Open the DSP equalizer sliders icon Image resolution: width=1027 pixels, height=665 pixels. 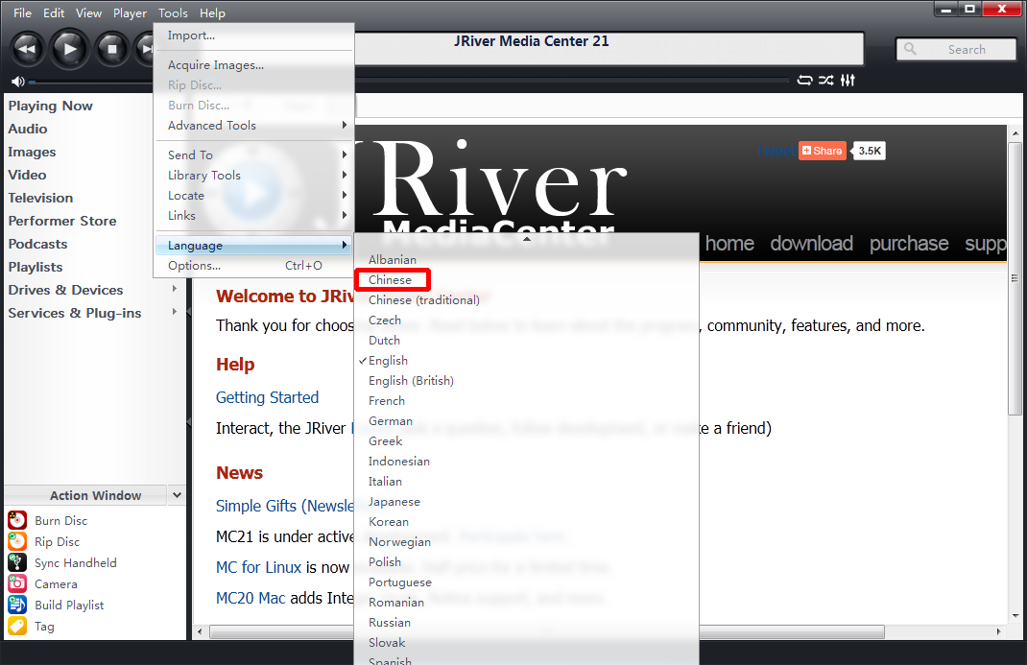(848, 81)
